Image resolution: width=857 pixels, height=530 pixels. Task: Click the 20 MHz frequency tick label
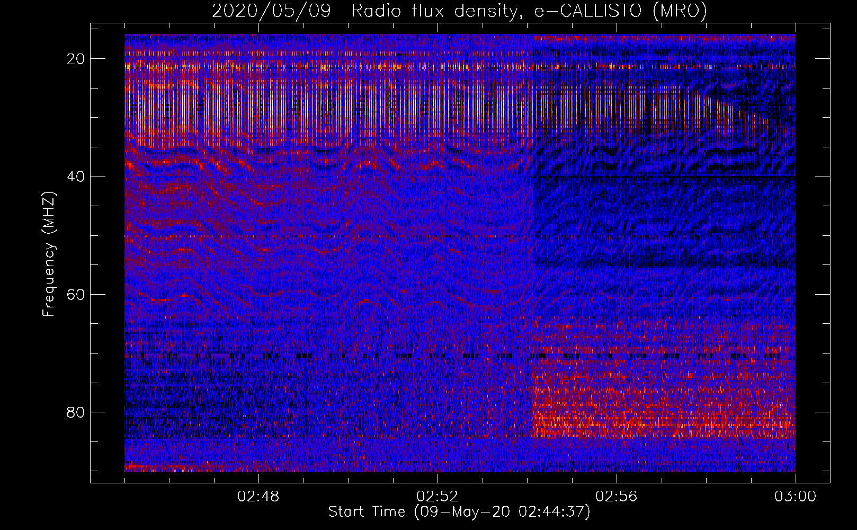point(76,59)
